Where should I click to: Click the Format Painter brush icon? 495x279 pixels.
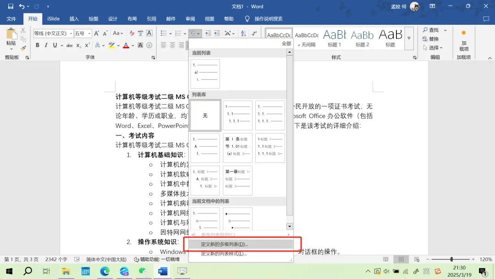(23, 48)
